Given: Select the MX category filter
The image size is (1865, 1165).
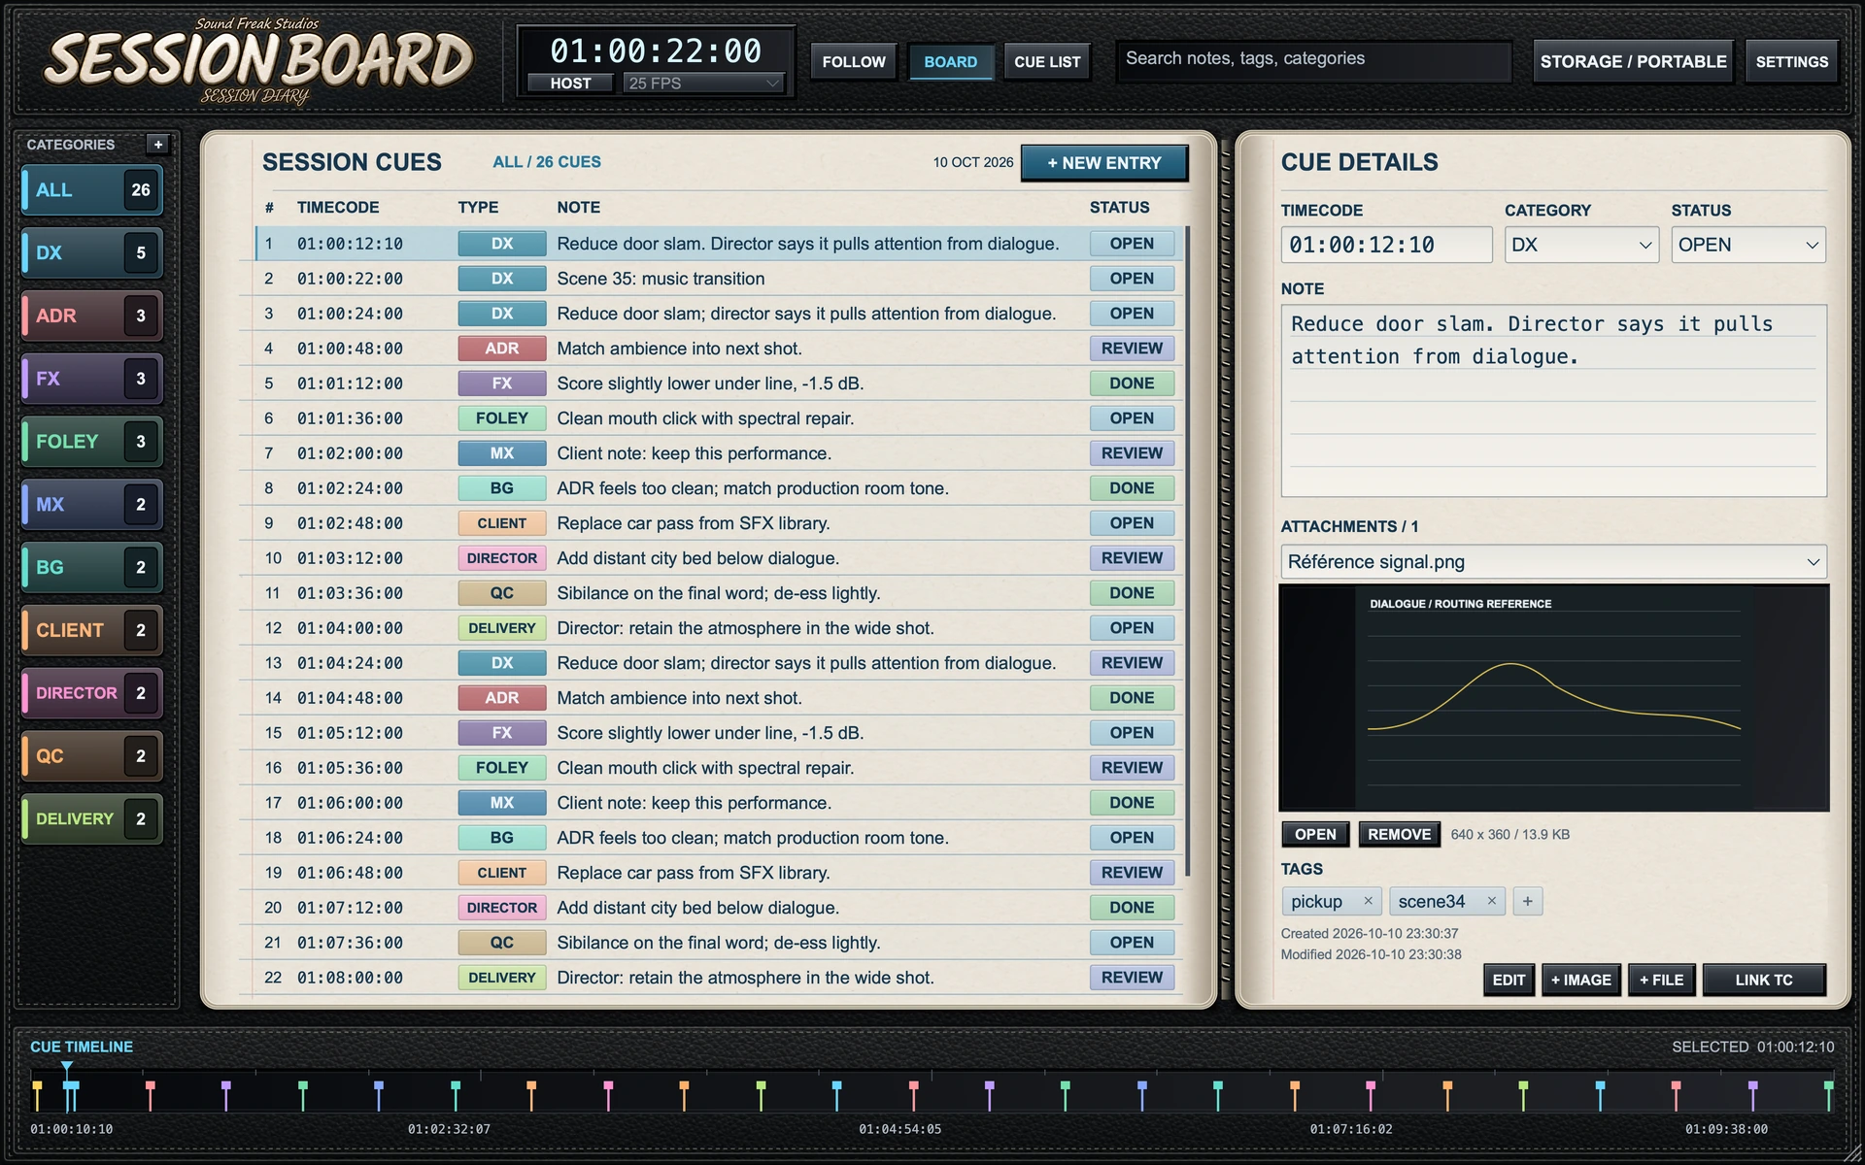Looking at the screenshot, I should 91,505.
